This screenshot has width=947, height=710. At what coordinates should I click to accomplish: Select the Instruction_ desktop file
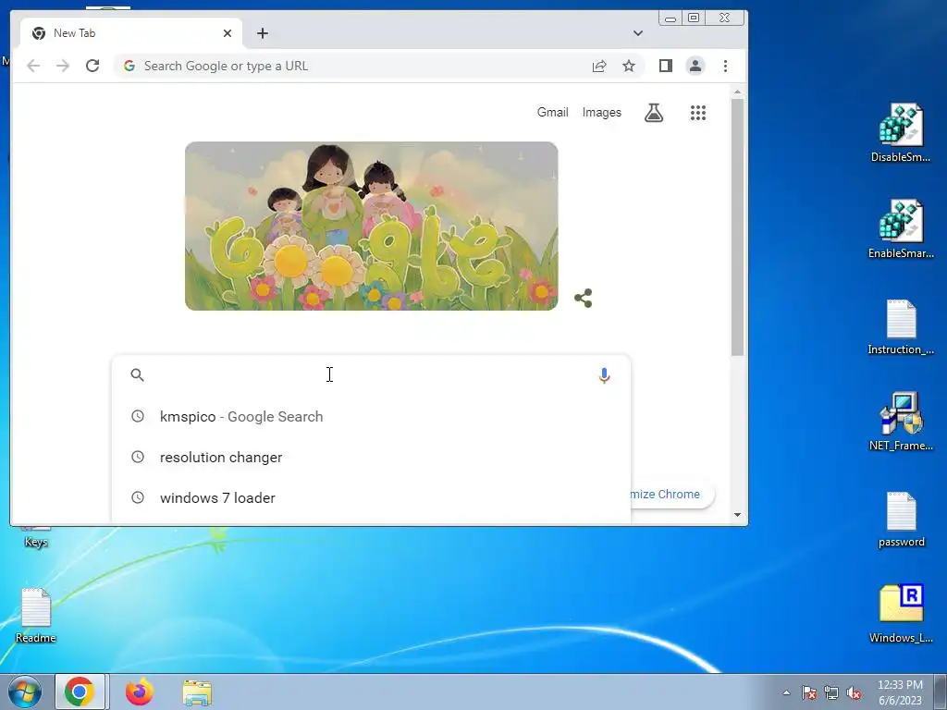click(901, 326)
